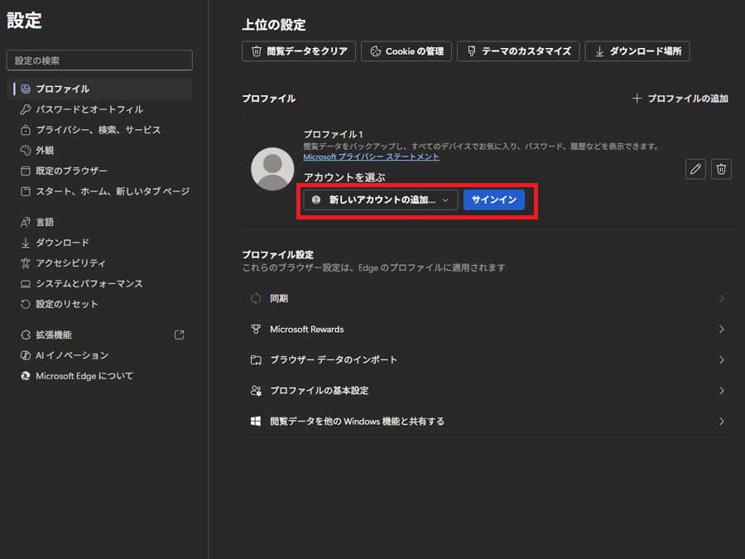The height and width of the screenshot is (559, 745).
Task: Click the trash icon on 閲覧データをクリア
Action: (x=257, y=51)
